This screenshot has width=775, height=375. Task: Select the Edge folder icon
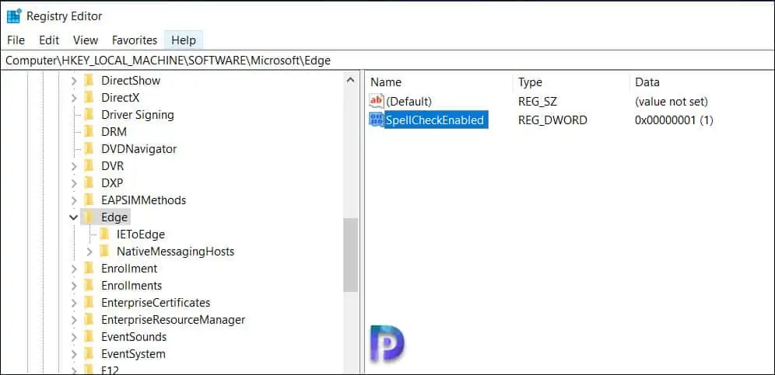pos(89,217)
